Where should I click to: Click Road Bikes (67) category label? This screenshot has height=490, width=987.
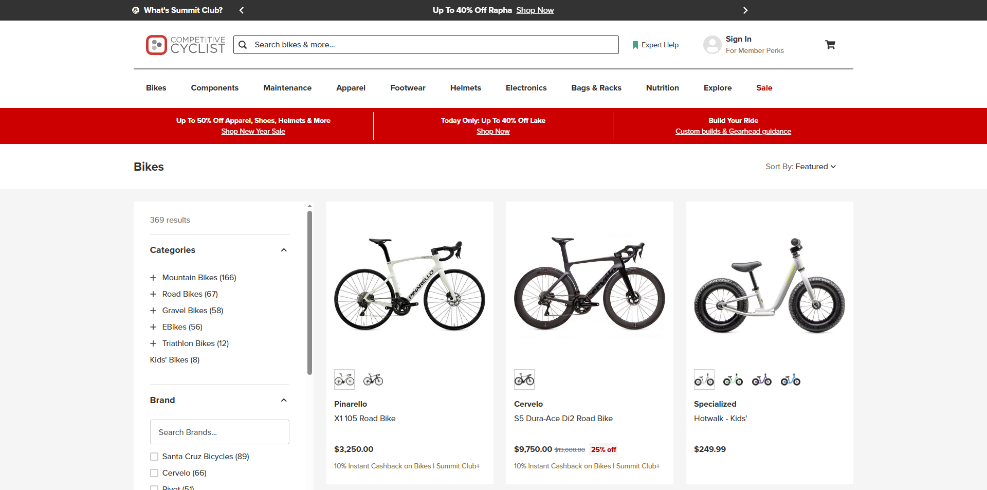pos(190,294)
